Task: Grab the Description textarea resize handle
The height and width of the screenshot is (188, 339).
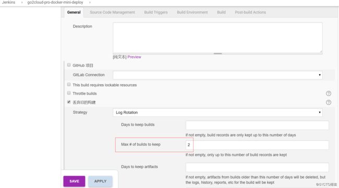Action: (321, 51)
